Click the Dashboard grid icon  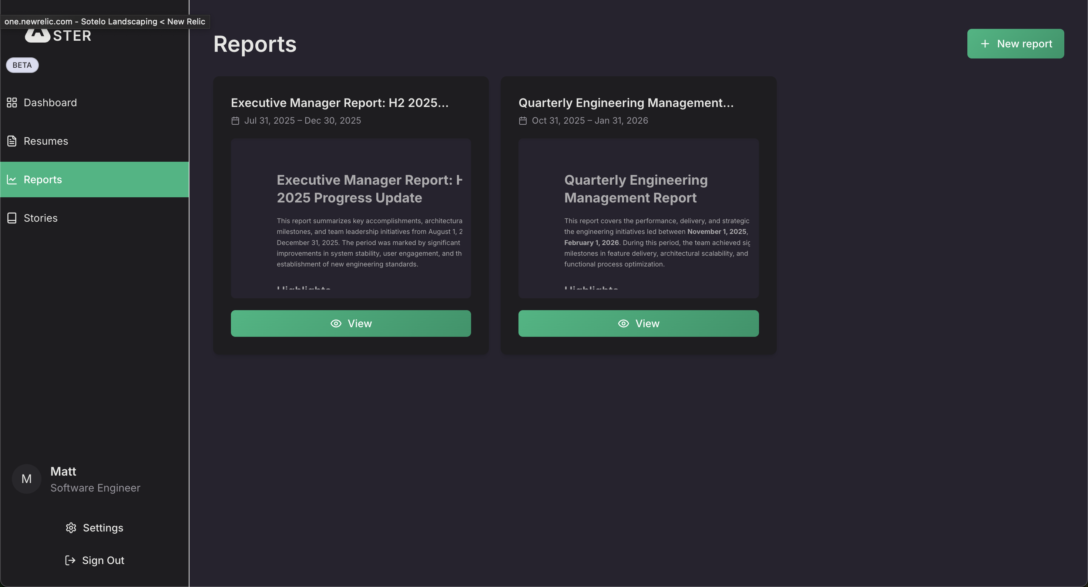(x=12, y=103)
